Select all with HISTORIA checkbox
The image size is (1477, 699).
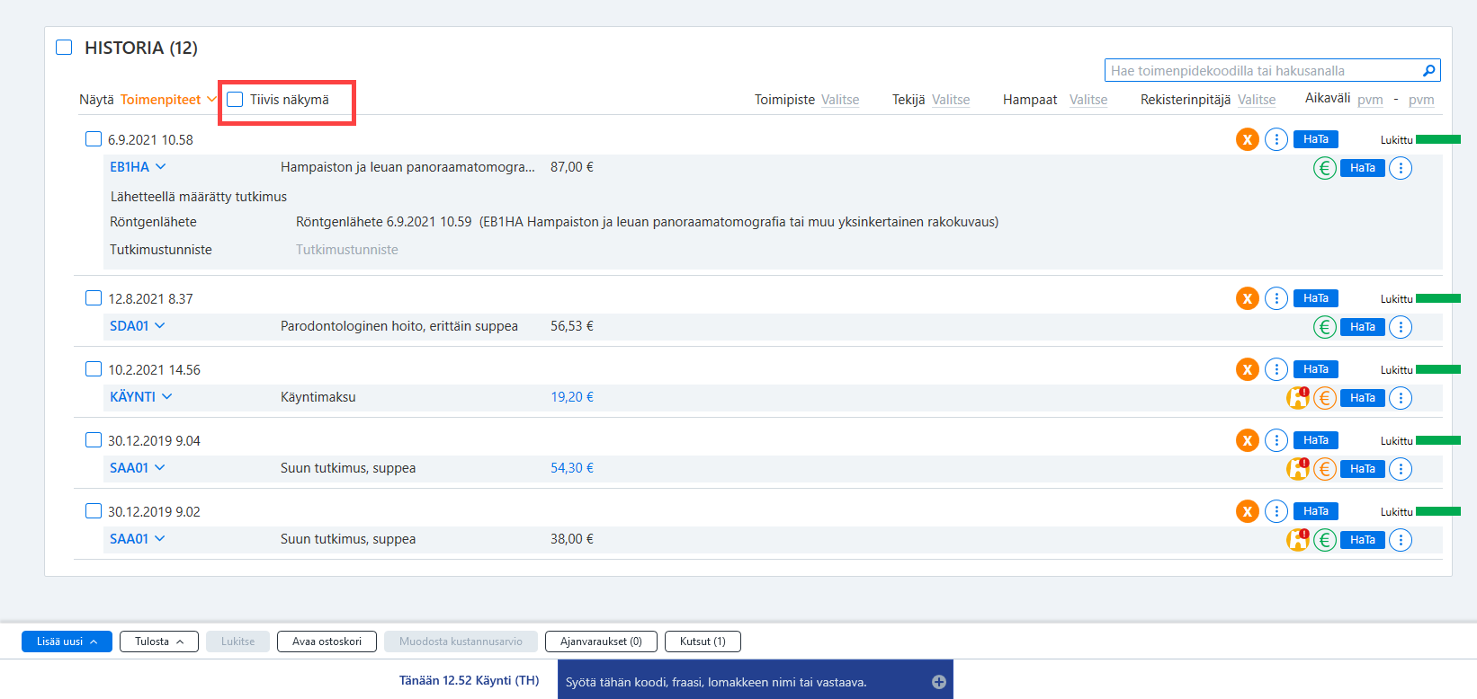(x=64, y=47)
